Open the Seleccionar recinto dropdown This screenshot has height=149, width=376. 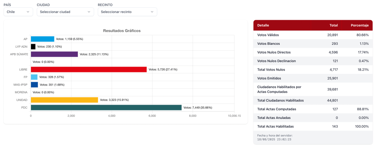[127, 12]
